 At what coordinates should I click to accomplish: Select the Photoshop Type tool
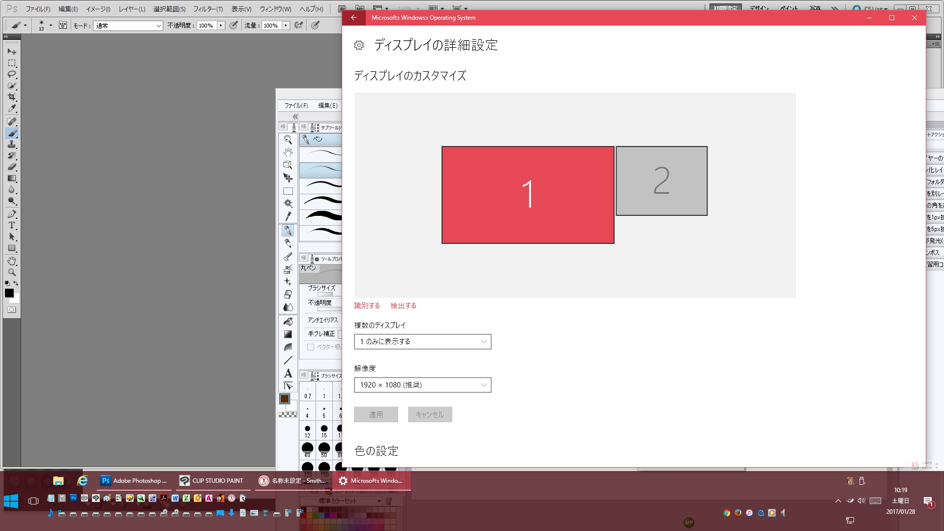(12, 225)
